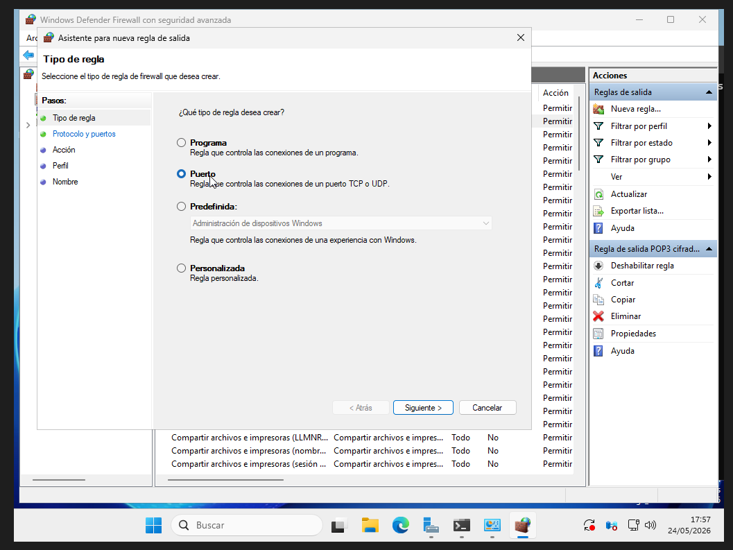Click the Filtrar por perfil funnel icon

click(598, 126)
